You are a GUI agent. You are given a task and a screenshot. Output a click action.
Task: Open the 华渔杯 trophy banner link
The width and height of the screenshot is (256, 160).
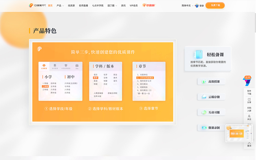click(149, 5)
